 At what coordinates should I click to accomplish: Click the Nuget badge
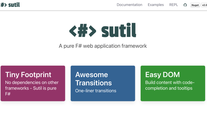pos(195,5)
